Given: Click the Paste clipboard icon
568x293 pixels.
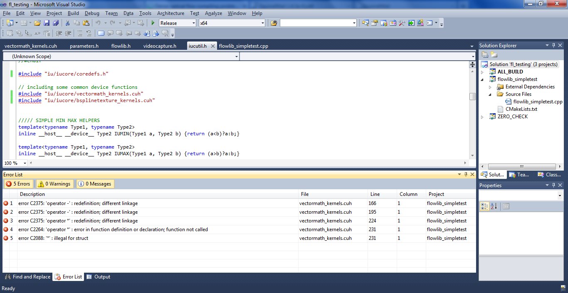Looking at the screenshot, I should tap(86, 23).
